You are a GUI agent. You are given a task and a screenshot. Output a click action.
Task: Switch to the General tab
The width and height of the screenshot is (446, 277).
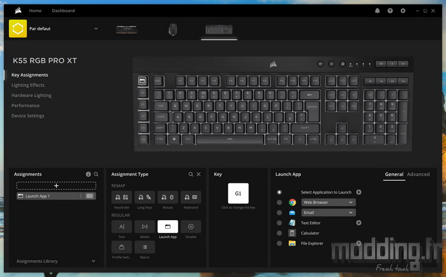point(394,174)
